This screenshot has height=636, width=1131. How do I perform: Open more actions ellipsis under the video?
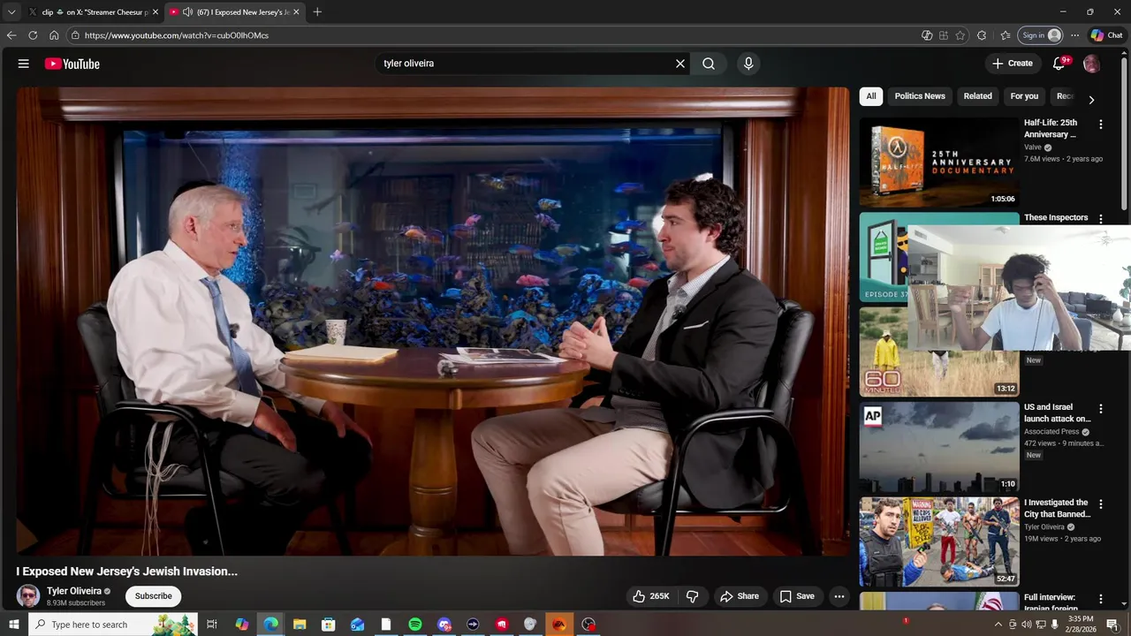click(839, 596)
